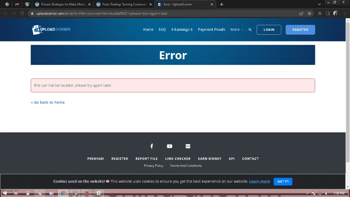Click the share page icon
The width and height of the screenshot is (350, 197).
301,13
